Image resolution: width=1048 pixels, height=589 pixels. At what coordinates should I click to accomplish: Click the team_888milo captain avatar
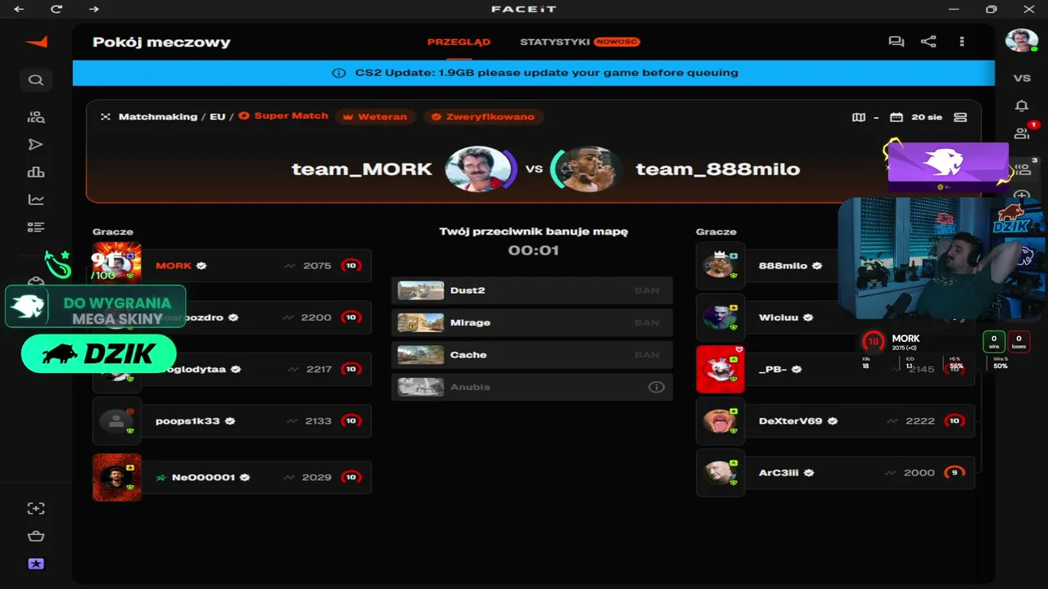[x=587, y=169]
